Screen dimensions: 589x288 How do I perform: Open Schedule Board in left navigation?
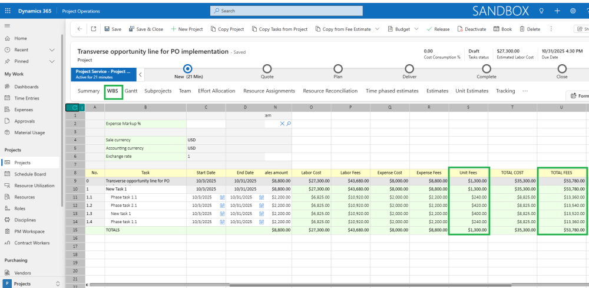click(x=30, y=174)
